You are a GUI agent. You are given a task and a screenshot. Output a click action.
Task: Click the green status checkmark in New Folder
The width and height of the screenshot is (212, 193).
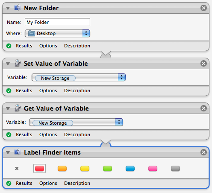[x=9, y=46]
